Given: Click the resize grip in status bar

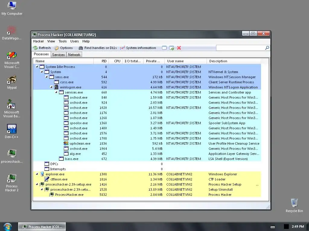Looking at the screenshot, I should [268, 207].
